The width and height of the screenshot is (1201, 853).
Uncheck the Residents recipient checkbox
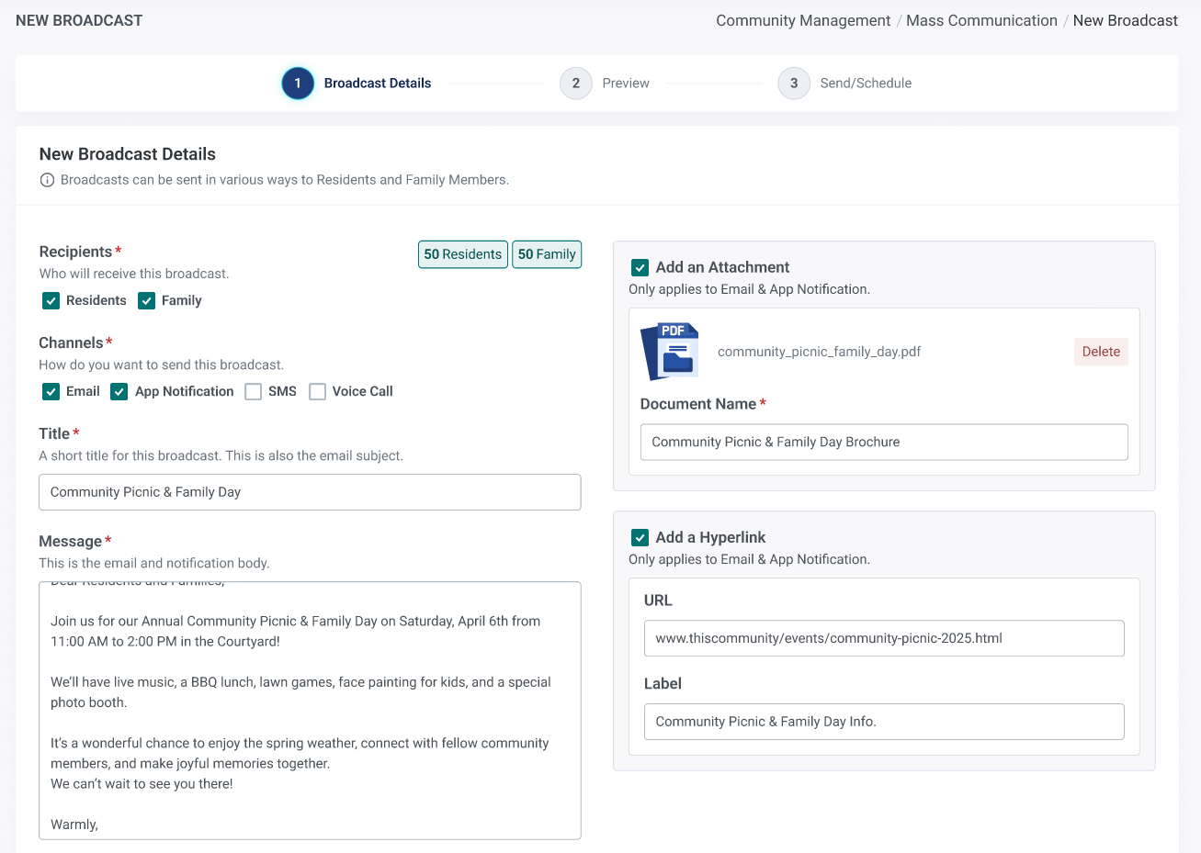tap(51, 301)
